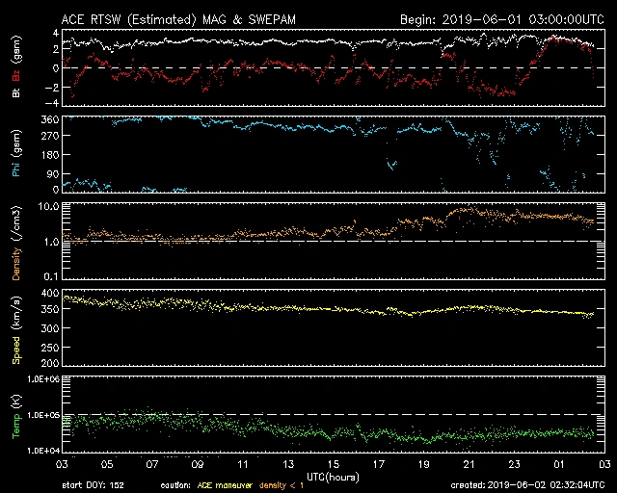Viewport: 617px width, 493px height.
Task: Select the Phi (gsm) axis label
Action: (x=16, y=159)
